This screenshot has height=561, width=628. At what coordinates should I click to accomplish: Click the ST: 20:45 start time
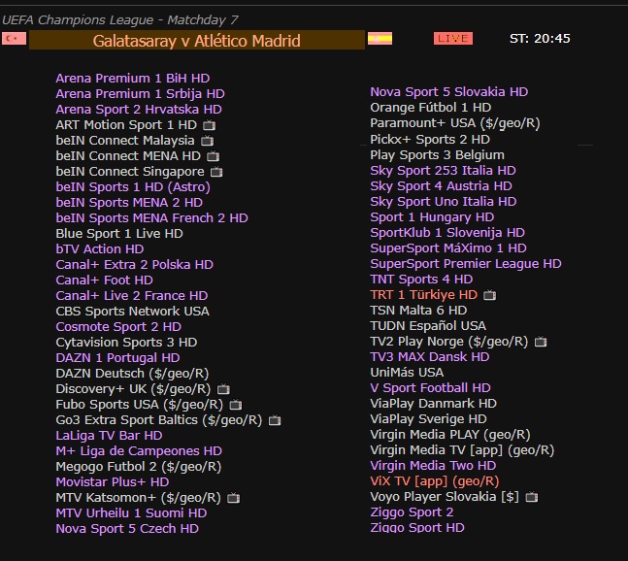[540, 39]
